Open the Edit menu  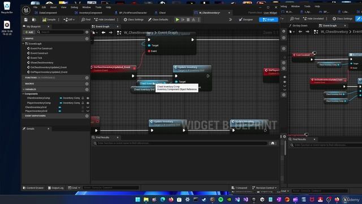coord(44,7)
